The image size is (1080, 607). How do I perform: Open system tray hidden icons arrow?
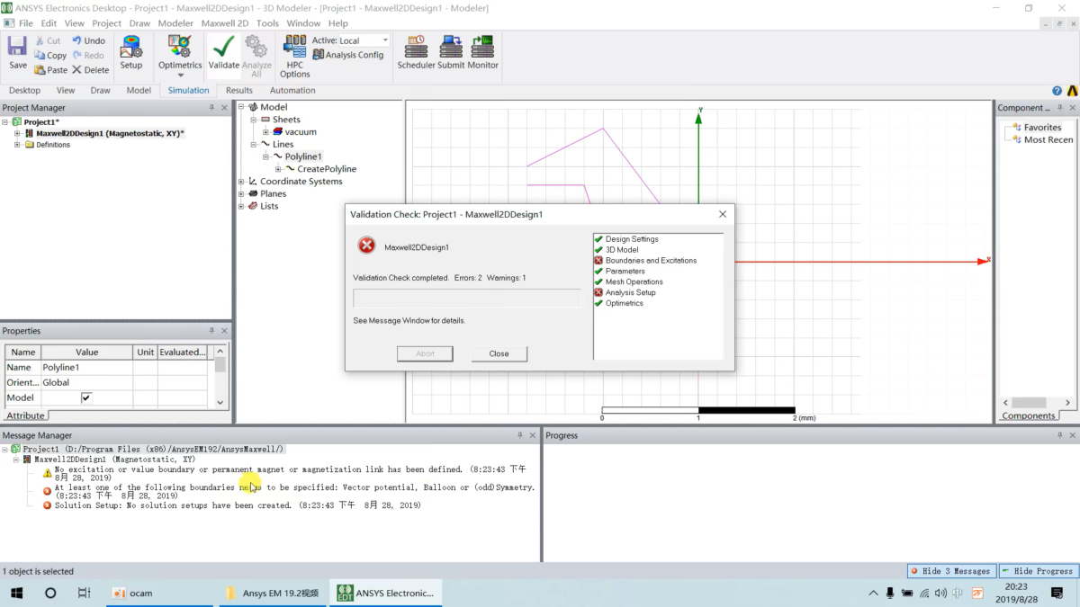(873, 593)
